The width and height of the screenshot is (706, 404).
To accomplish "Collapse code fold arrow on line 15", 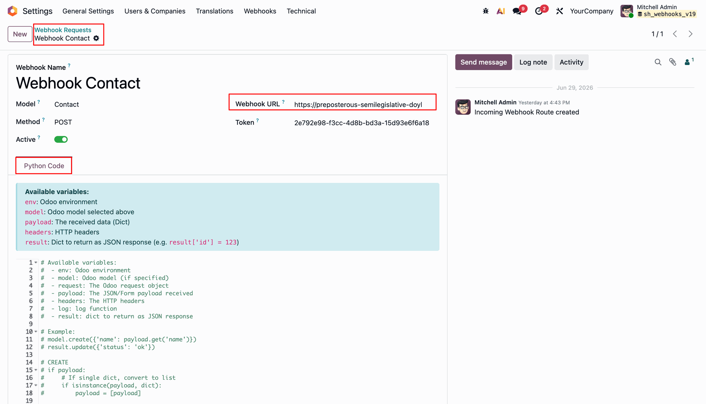I will 36,370.
